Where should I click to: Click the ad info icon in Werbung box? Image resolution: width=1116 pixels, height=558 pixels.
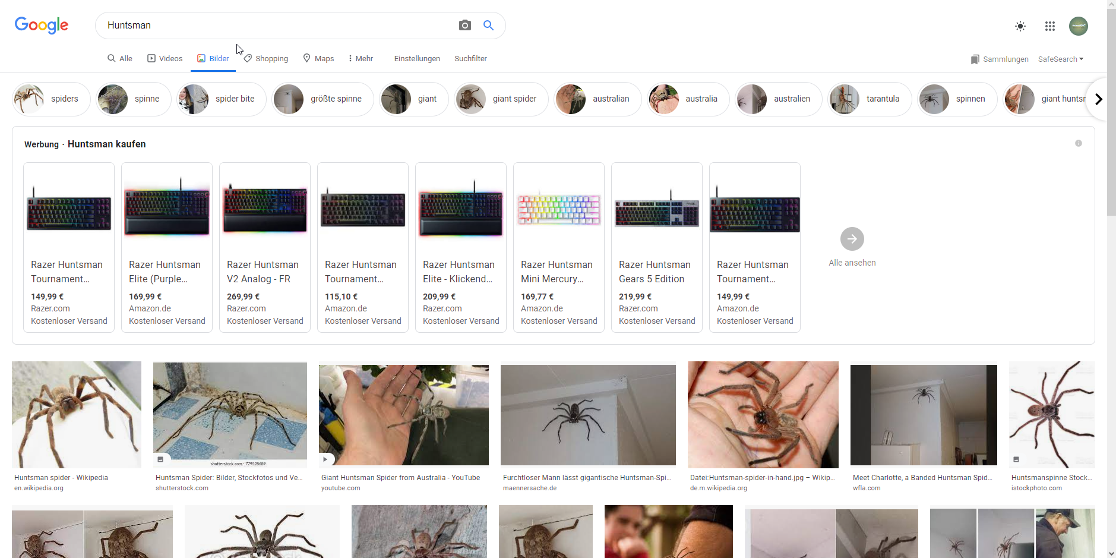point(1078,143)
